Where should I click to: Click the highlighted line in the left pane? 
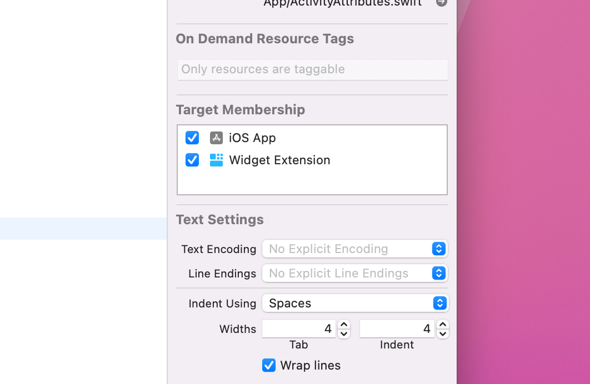click(x=83, y=229)
